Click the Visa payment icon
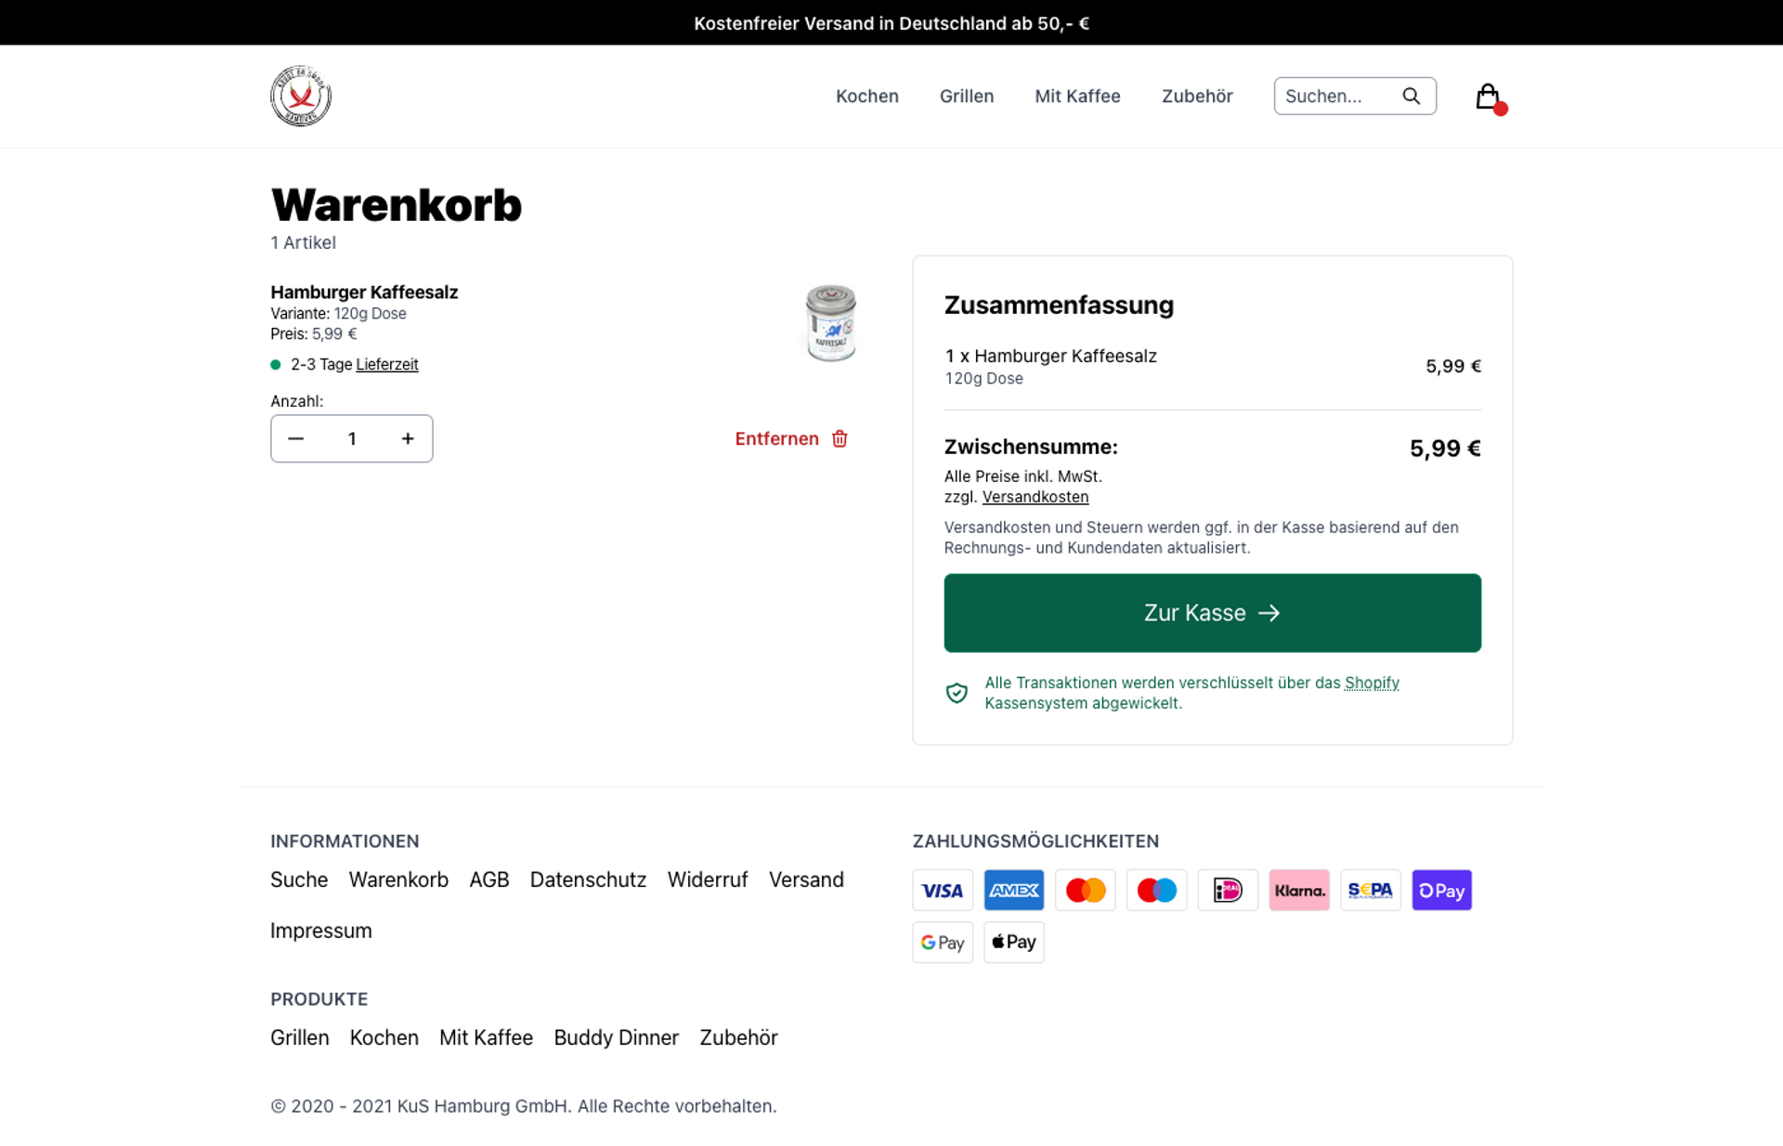1783x1146 pixels. [x=942, y=890]
